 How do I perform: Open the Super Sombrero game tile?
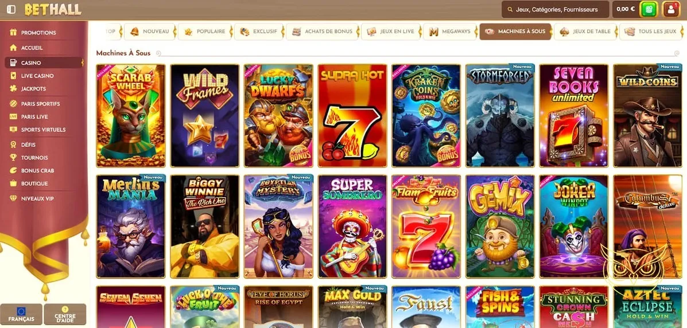[353, 227]
